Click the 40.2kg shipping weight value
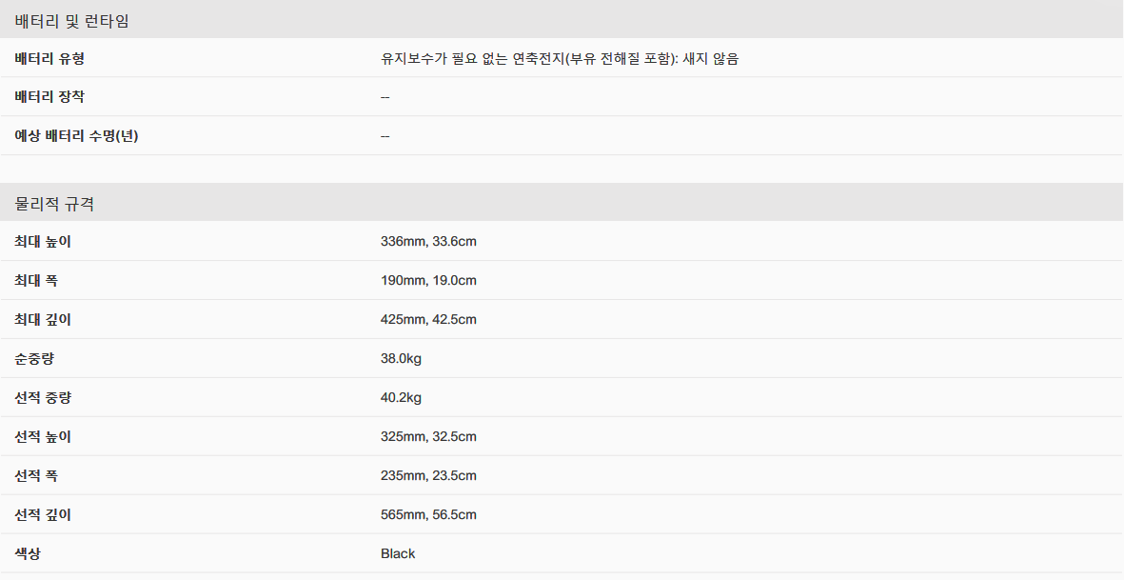1124x580 pixels. point(401,397)
